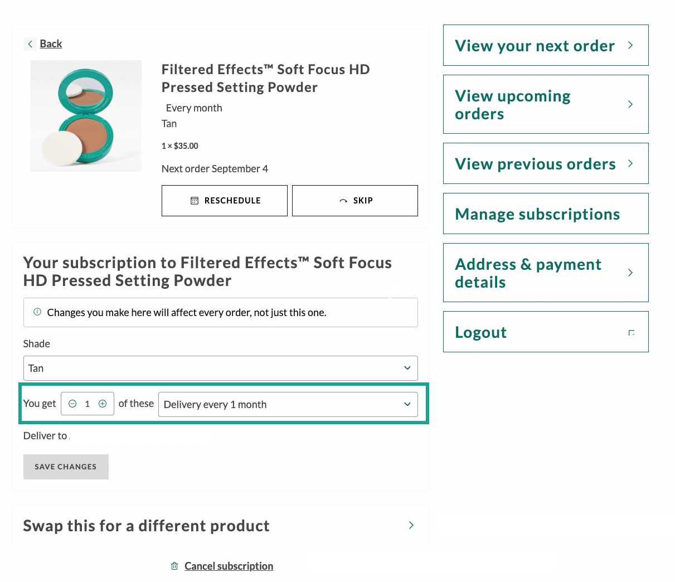Open the Shade dropdown showing Tan
Viewport: 675px width, 582px height.
(220, 368)
